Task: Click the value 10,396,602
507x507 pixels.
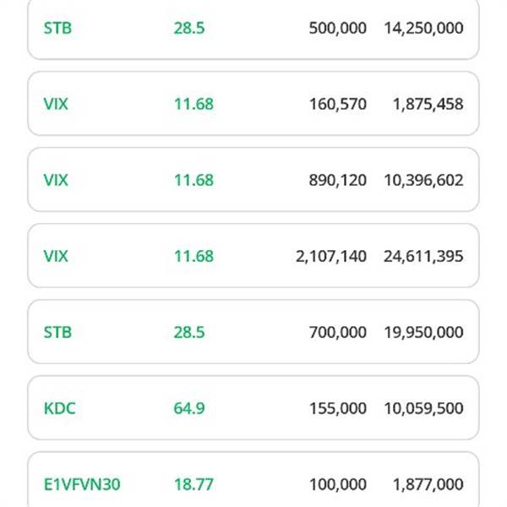Action: (423, 180)
